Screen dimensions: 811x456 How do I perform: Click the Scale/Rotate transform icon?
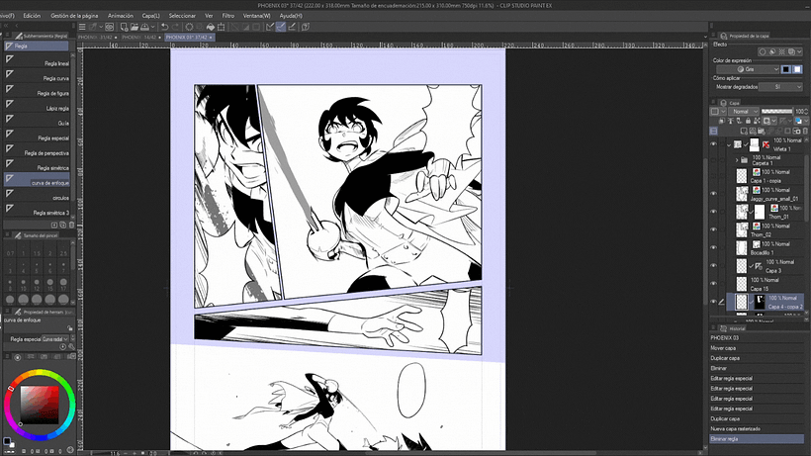click(x=222, y=27)
